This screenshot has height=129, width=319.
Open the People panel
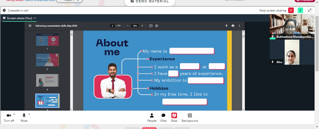pyautogui.click(x=152, y=118)
